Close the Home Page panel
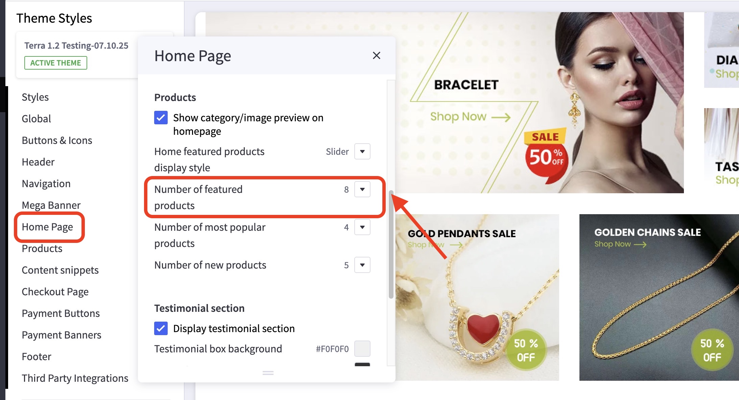This screenshot has height=400, width=739. [376, 56]
